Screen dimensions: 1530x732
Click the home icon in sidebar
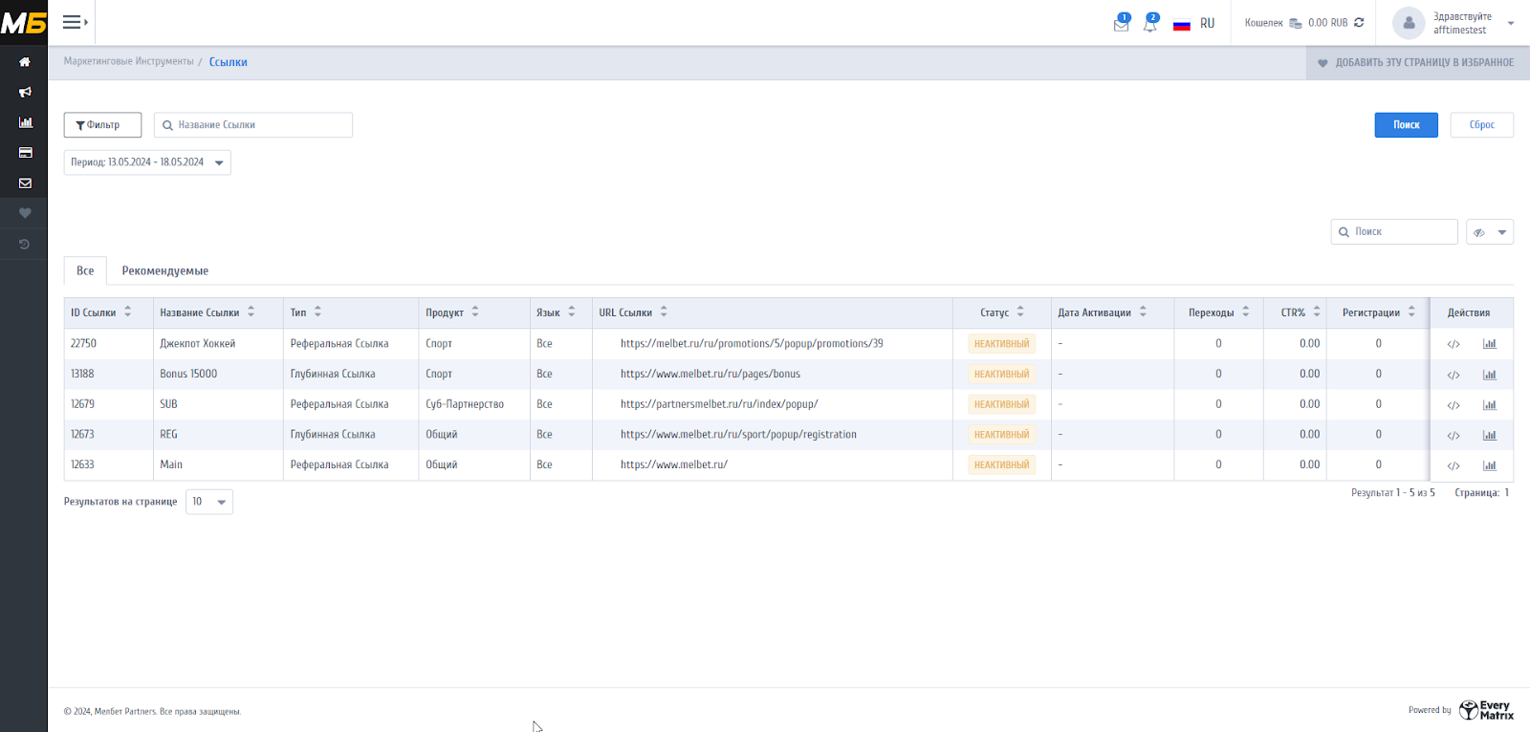coord(25,62)
